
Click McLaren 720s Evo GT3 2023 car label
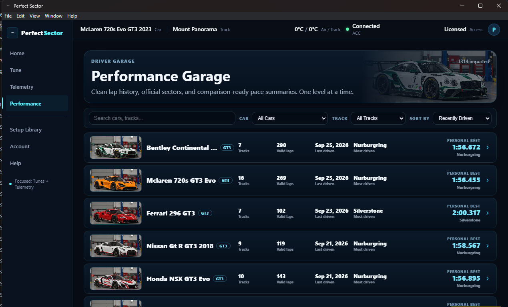pos(116,29)
